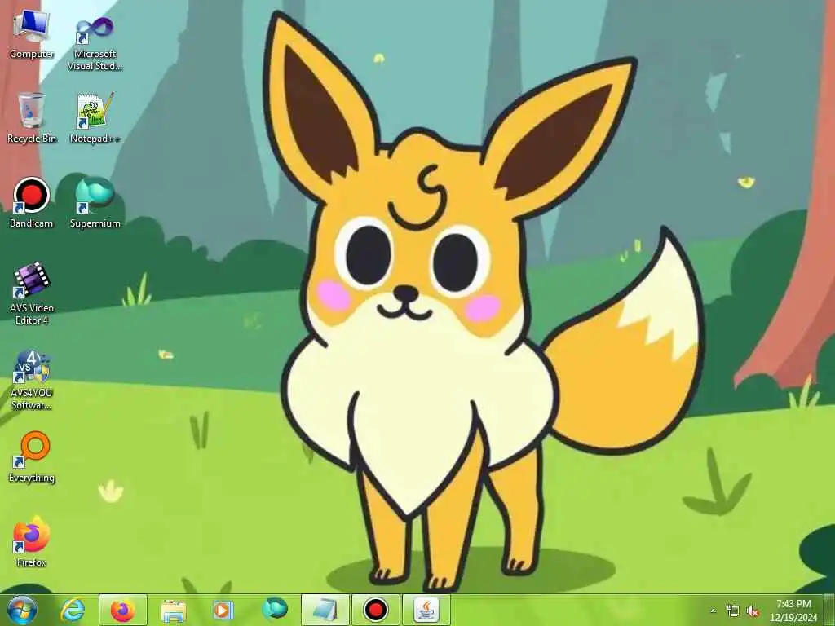The height and width of the screenshot is (626, 835).
Task: Click the Show Desktop strip at taskbar end
Action: 829,610
